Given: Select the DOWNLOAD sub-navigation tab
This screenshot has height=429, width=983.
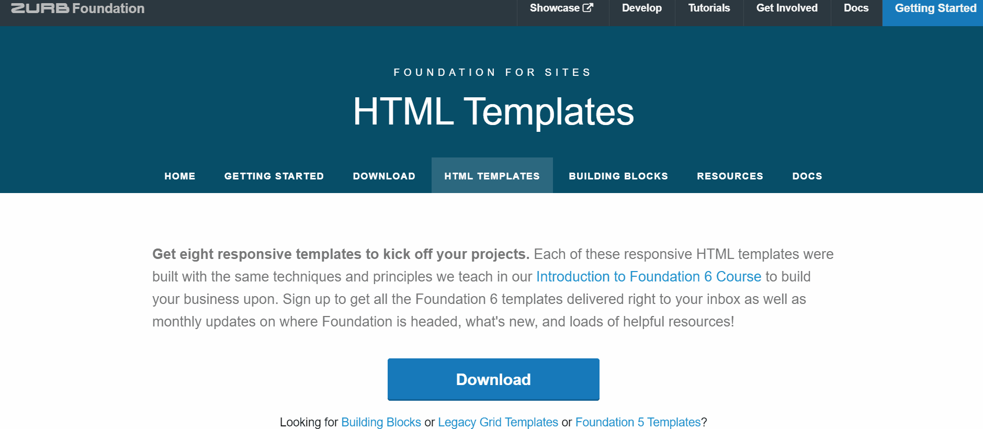Looking at the screenshot, I should (384, 176).
